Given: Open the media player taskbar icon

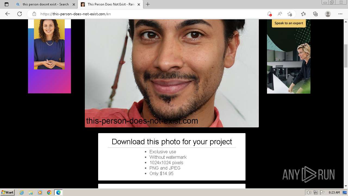Looking at the screenshot, I should [40, 192].
